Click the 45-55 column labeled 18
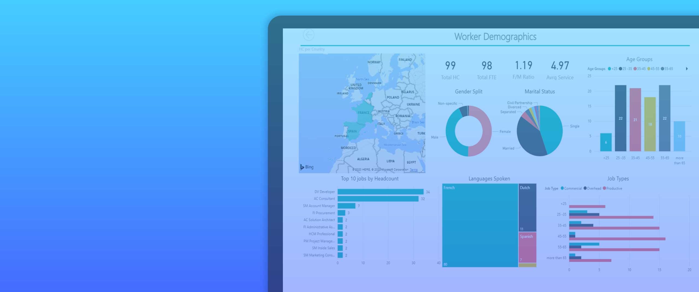 pos(650,124)
